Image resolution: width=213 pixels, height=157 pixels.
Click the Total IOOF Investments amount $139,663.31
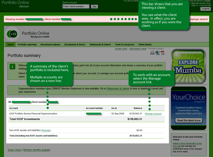(135, 119)
